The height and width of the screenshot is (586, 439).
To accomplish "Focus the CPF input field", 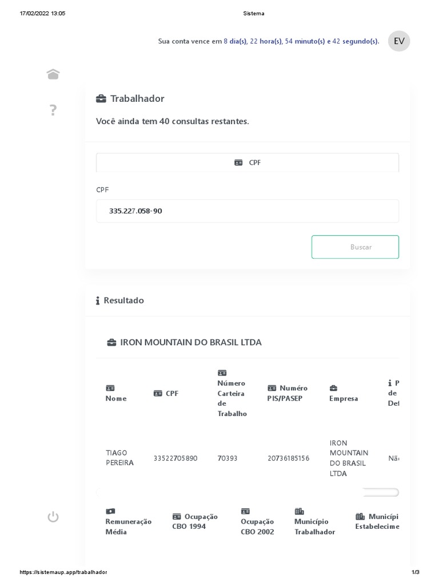I will 248,211.
